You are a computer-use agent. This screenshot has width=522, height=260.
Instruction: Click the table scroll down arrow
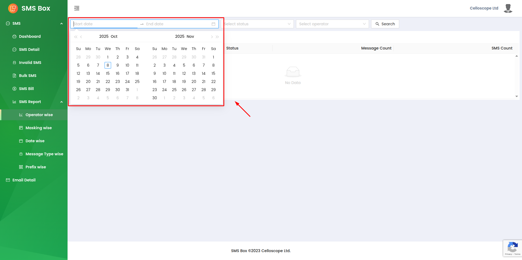tap(517, 96)
